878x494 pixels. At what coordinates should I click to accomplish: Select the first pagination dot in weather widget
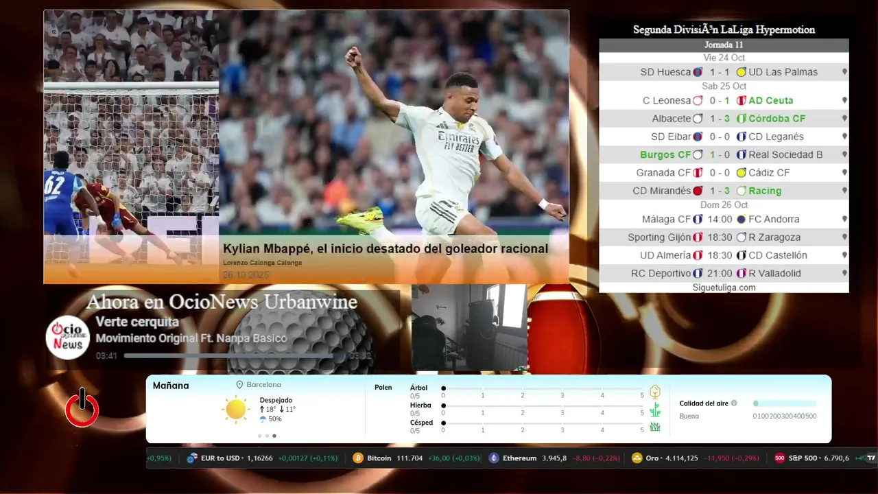tap(260, 436)
